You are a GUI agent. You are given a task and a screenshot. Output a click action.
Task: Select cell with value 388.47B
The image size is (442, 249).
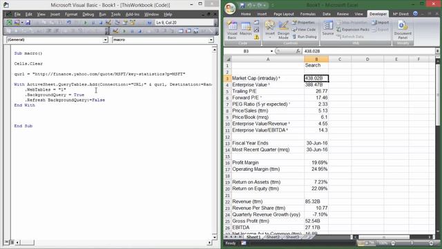point(316,84)
